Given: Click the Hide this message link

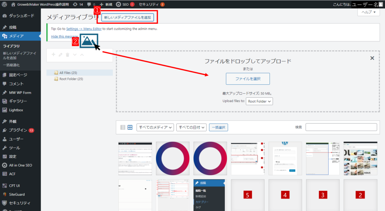Looking at the screenshot, I should (64, 36).
